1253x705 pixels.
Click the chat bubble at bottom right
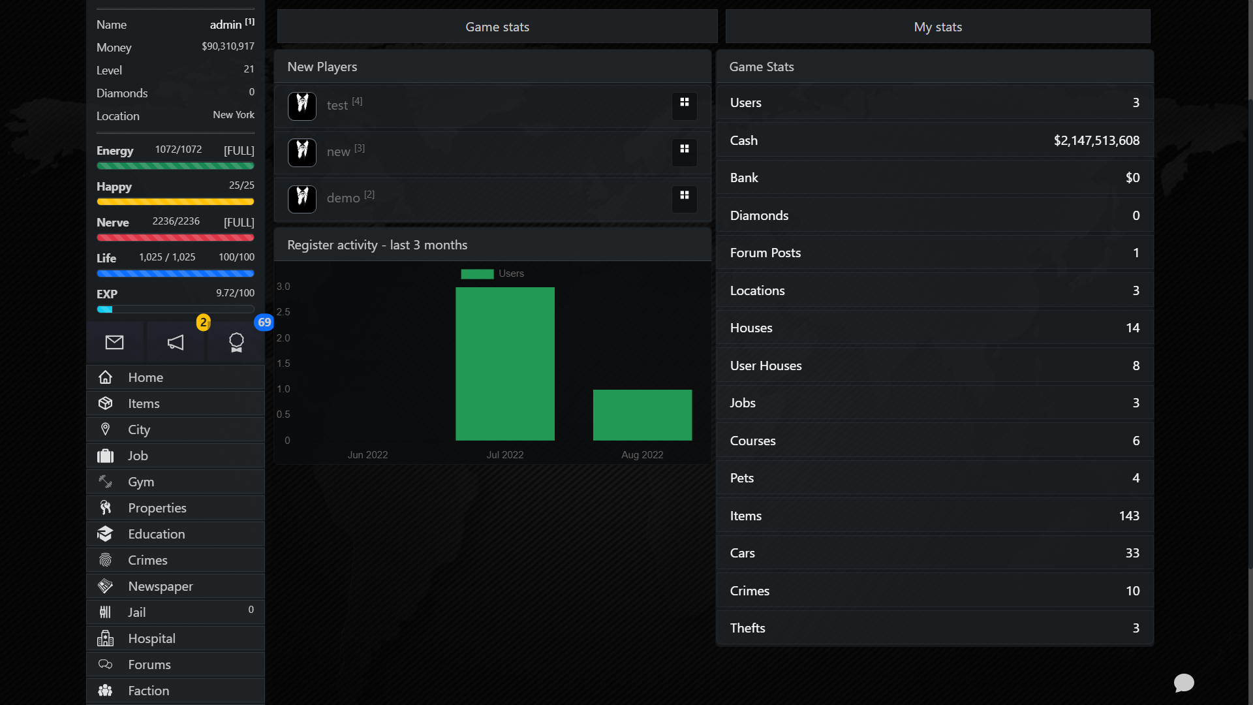click(x=1184, y=683)
